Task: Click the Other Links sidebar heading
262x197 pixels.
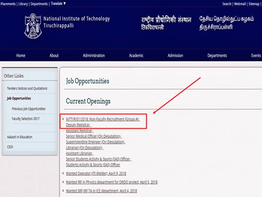Action: coord(14,76)
